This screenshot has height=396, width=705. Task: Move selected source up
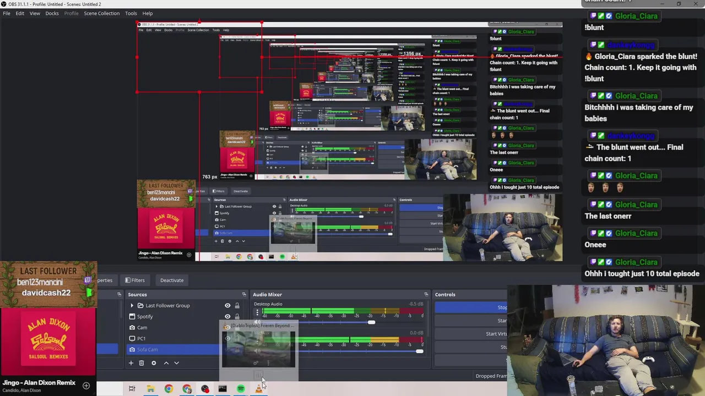coord(166,363)
